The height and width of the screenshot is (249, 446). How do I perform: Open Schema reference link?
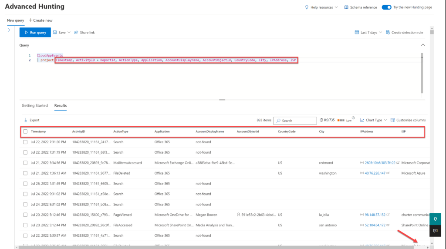coord(361,7)
